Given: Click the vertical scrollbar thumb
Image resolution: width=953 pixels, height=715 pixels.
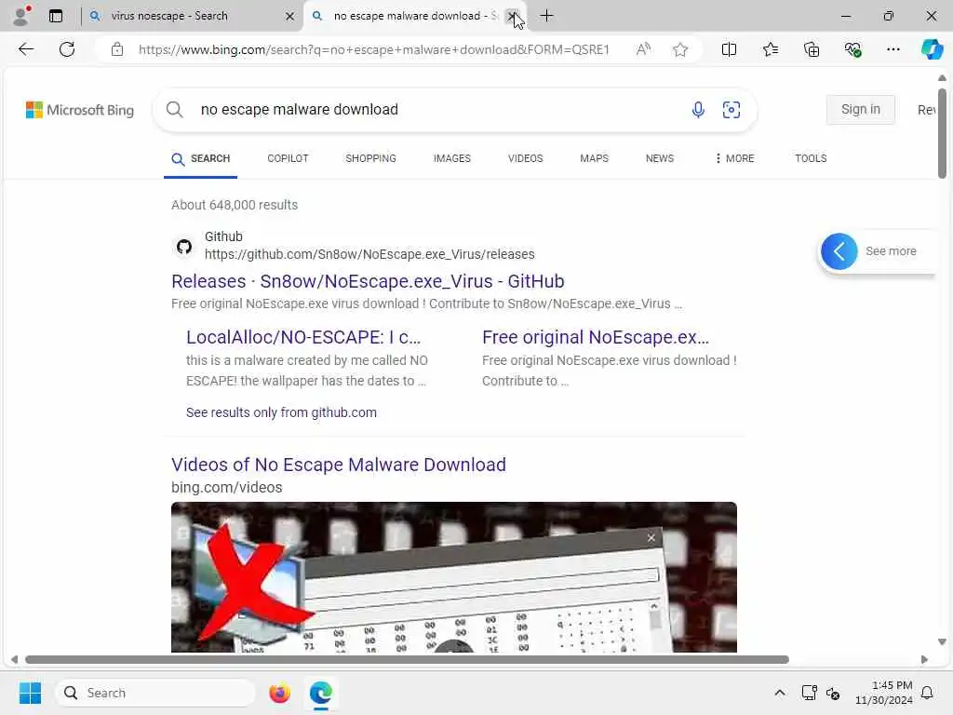Looking at the screenshot, I should (x=942, y=133).
